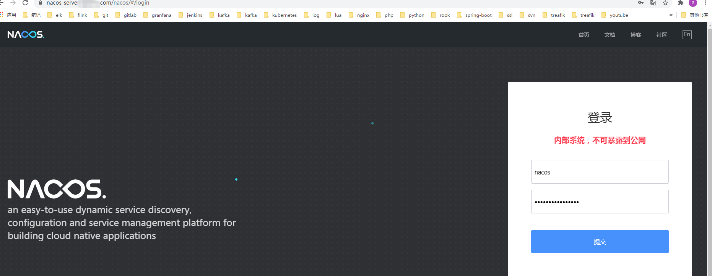Open 文档 in Nacos header

tap(610, 35)
